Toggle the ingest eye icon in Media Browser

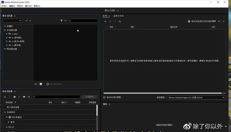coord(65,20)
